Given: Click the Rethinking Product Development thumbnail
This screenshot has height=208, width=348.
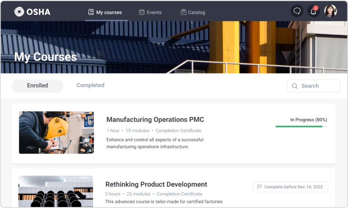Looking at the screenshot, I should 56,191.
